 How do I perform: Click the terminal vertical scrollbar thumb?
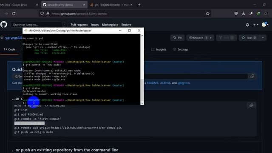coord(142,90)
